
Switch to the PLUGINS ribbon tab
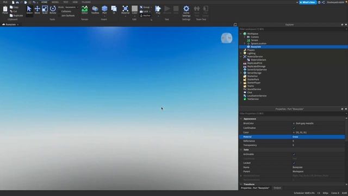click(86, 2)
